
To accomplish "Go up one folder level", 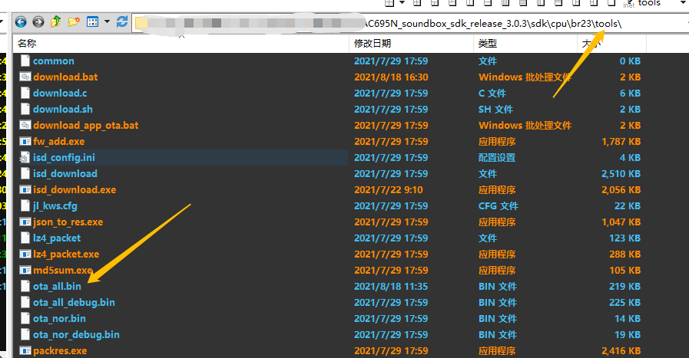I will coord(56,21).
